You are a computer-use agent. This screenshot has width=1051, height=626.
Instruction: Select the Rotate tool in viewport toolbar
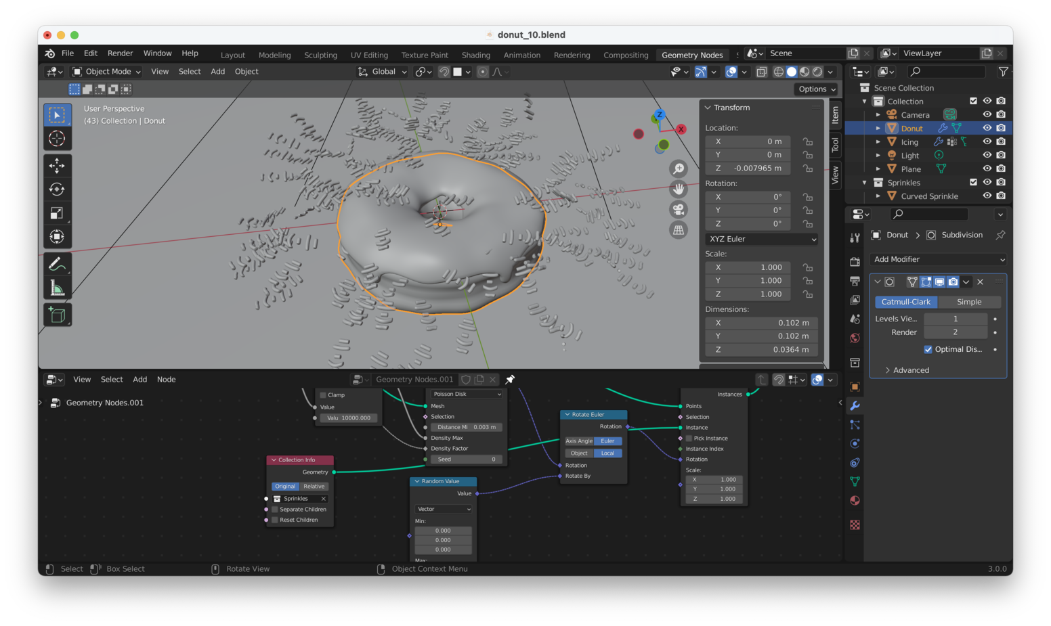57,189
